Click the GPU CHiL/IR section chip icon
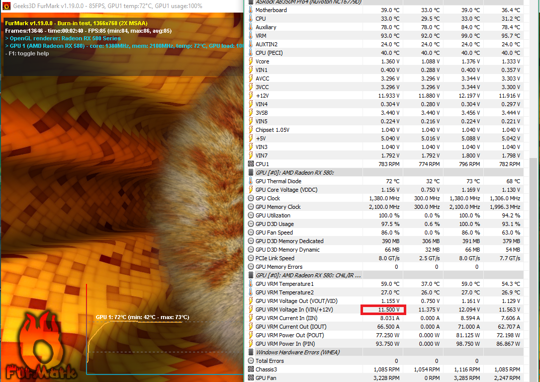540x382 pixels. (x=251, y=275)
